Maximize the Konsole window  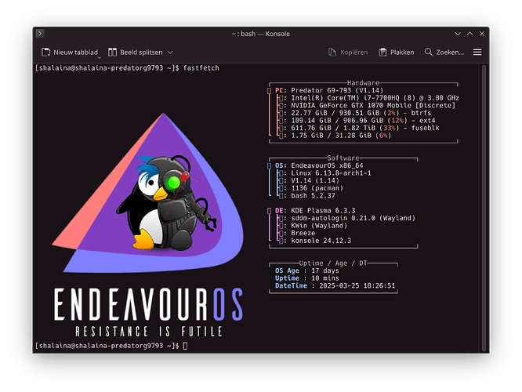(469, 34)
